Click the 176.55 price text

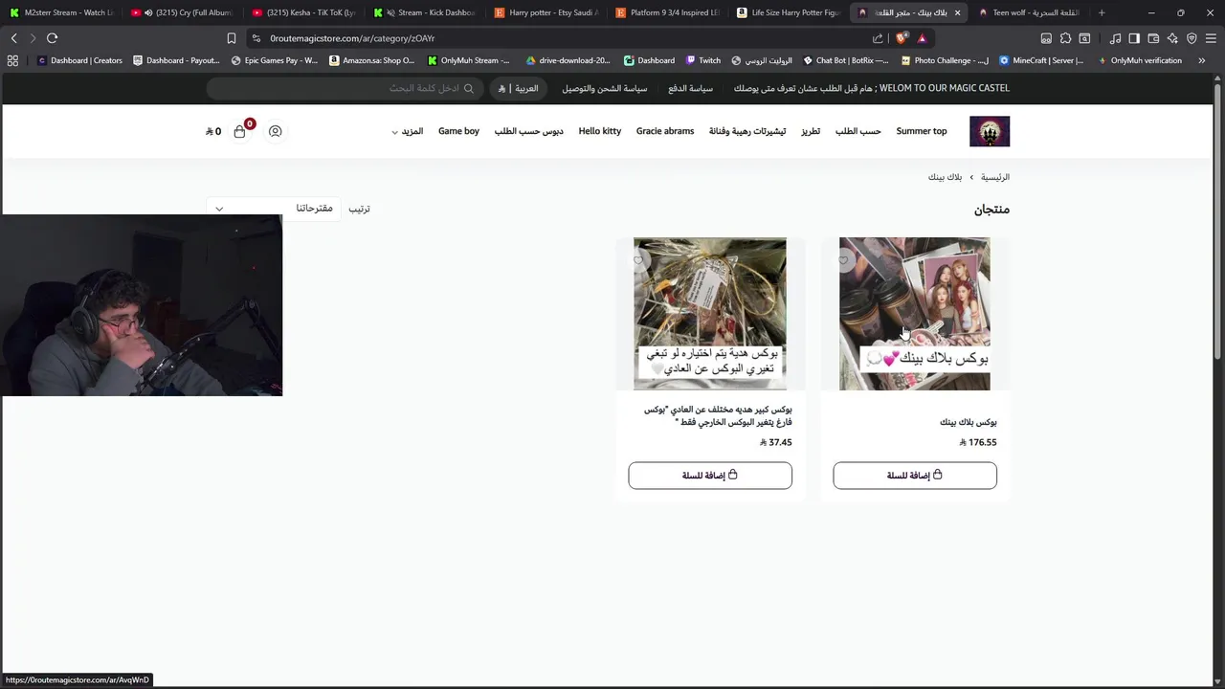pyautogui.click(x=978, y=442)
